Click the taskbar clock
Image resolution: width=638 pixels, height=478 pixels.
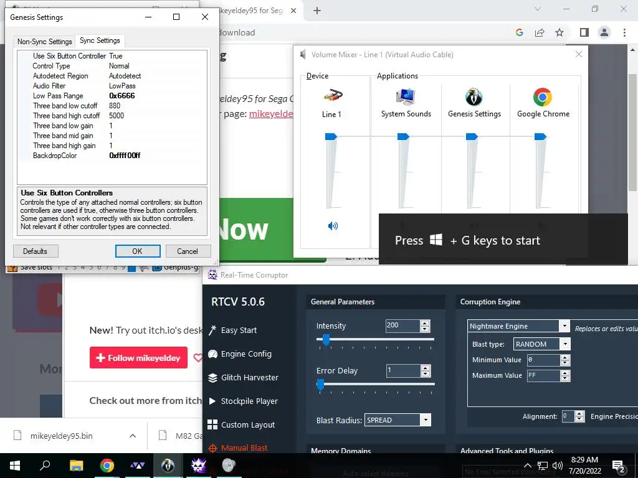pyautogui.click(x=584, y=466)
